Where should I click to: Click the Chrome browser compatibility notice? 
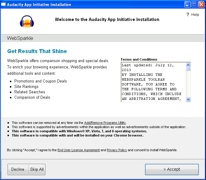[x=77, y=135]
